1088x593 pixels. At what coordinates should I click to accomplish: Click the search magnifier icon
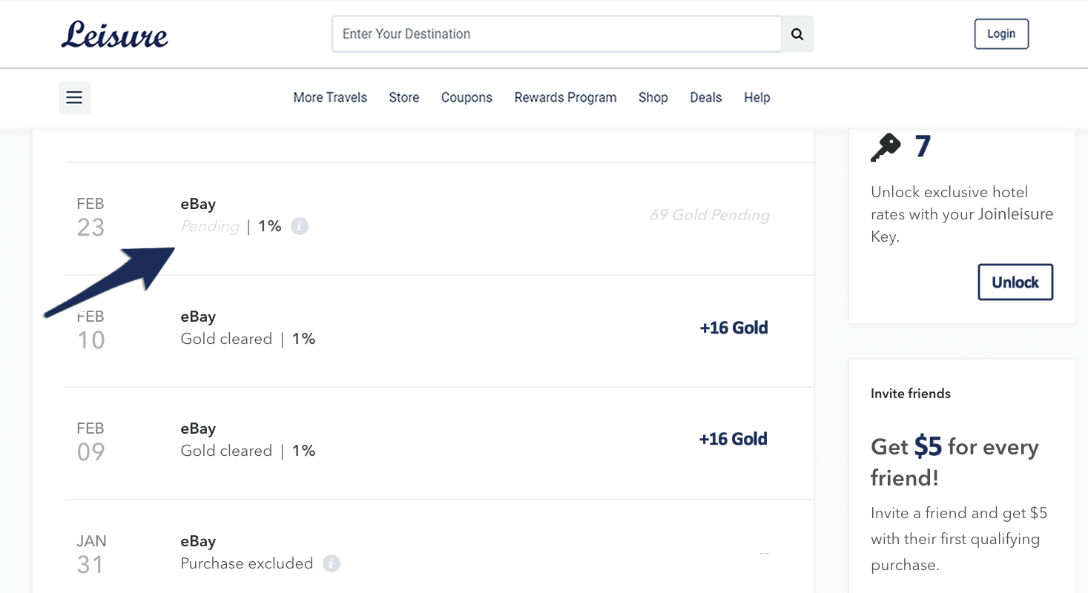pos(797,34)
